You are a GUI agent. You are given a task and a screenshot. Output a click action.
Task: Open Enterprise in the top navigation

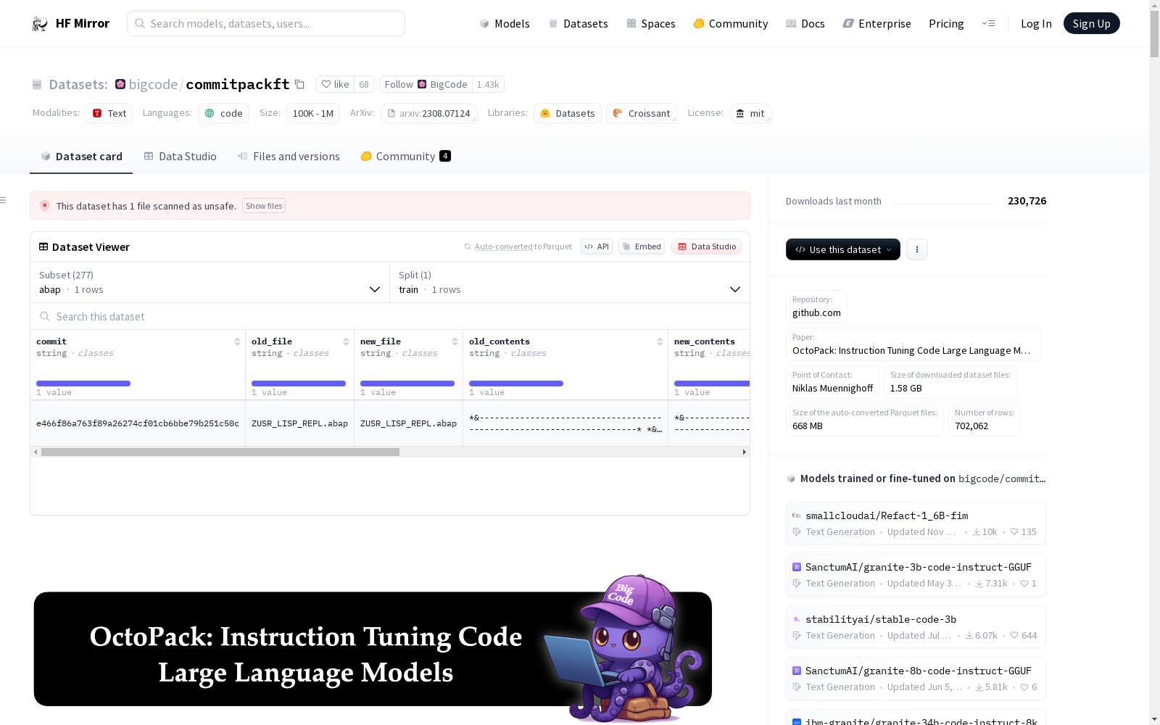[877, 24]
